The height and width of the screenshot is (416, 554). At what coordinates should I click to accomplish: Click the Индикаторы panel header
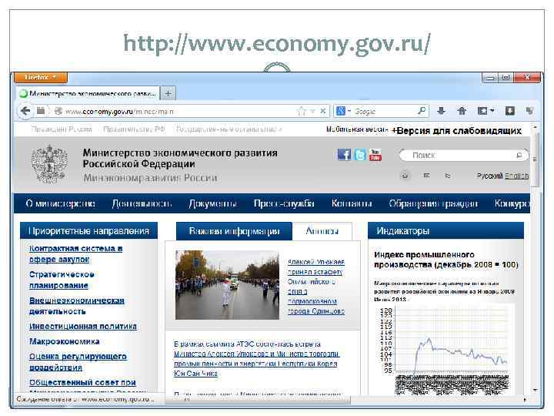point(446,231)
